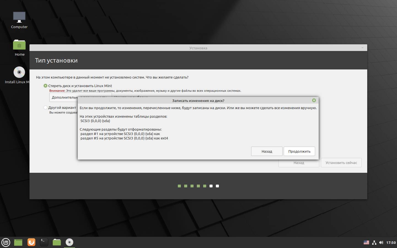Launch Firefox from the taskbar
This screenshot has height=248, width=397.
31,242
